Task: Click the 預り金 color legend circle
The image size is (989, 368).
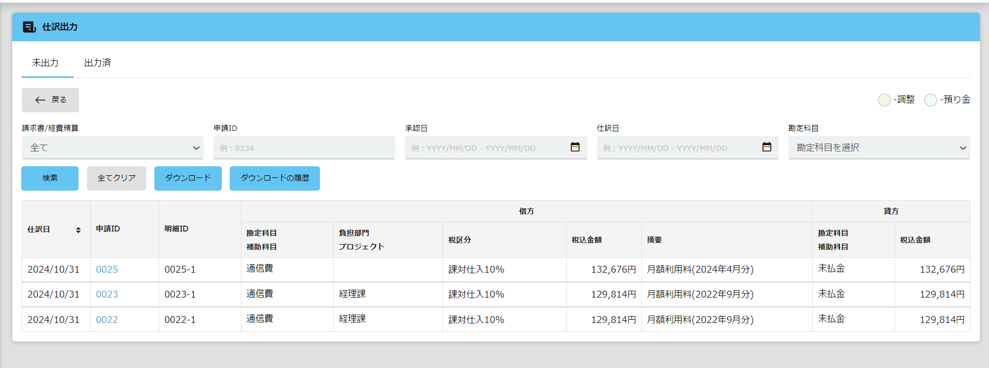Action: pyautogui.click(x=930, y=100)
